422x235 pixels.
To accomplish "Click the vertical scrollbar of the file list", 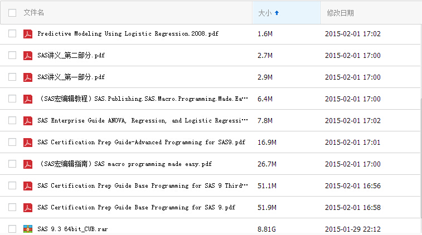I will (x=421, y=159).
